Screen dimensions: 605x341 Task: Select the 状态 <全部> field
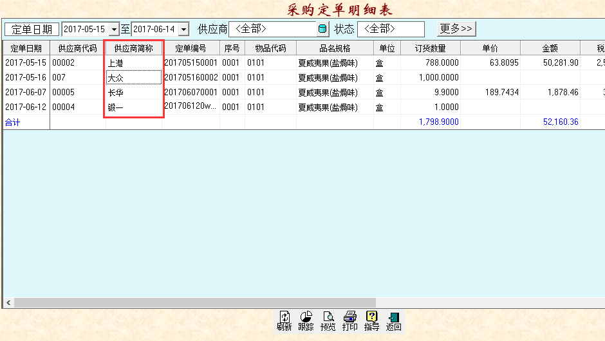pyautogui.click(x=391, y=29)
